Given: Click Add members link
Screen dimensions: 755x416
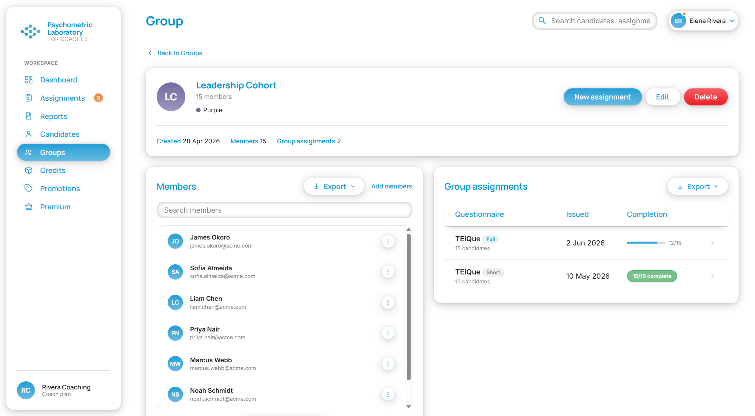Looking at the screenshot, I should (392, 186).
